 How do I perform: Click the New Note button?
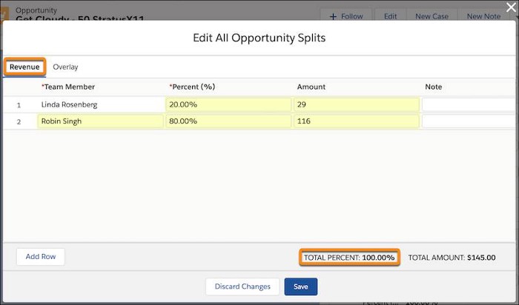[x=483, y=16]
